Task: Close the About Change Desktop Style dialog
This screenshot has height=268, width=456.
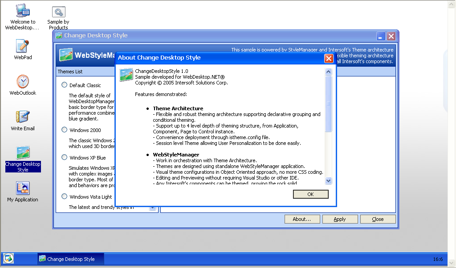Action: pos(329,58)
